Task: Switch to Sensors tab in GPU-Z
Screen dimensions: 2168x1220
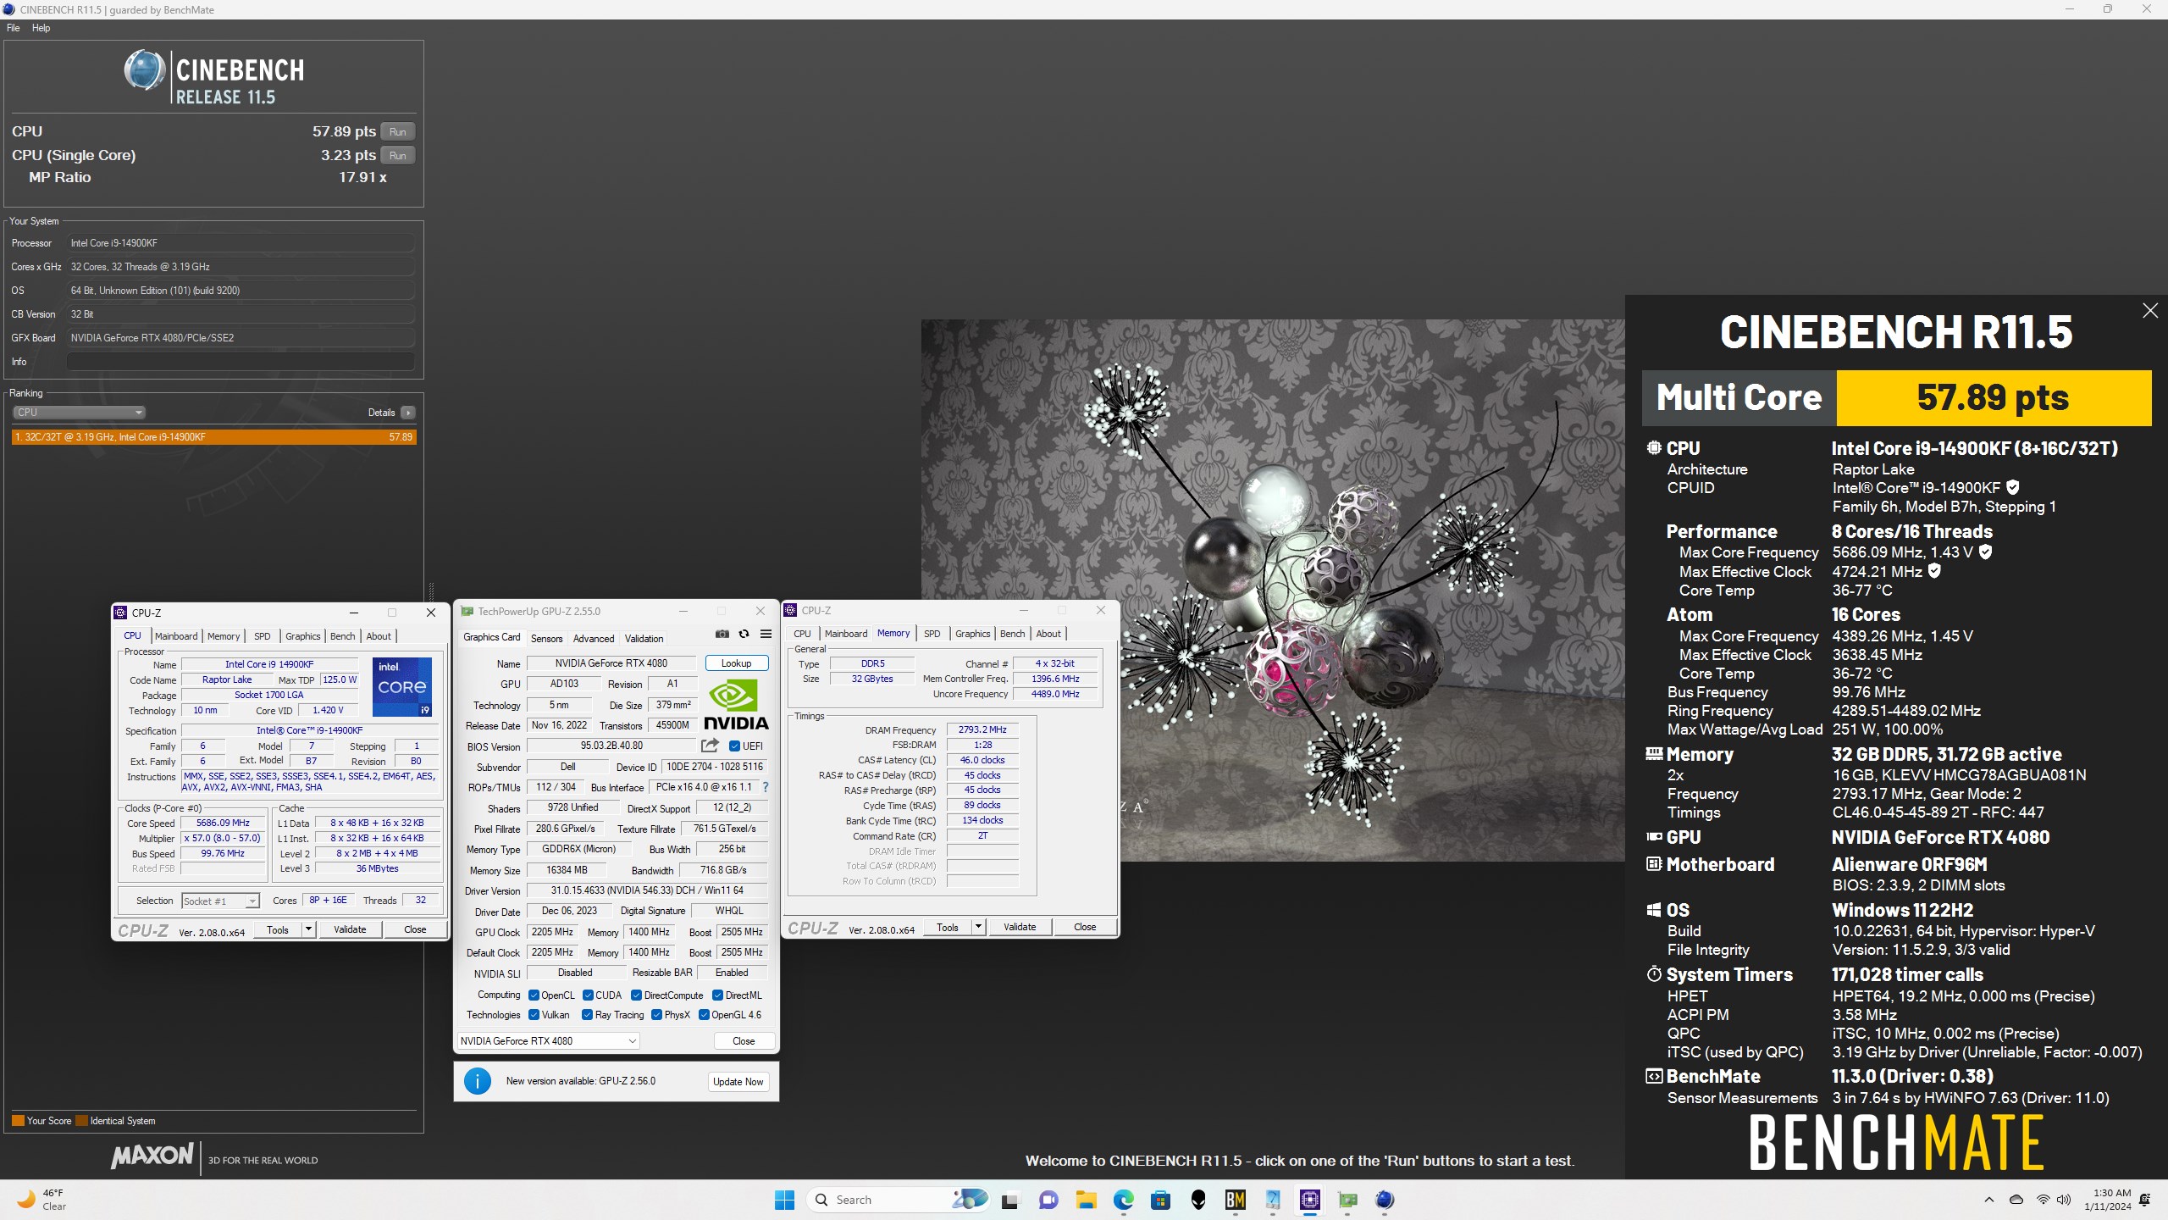Action: pyautogui.click(x=546, y=639)
